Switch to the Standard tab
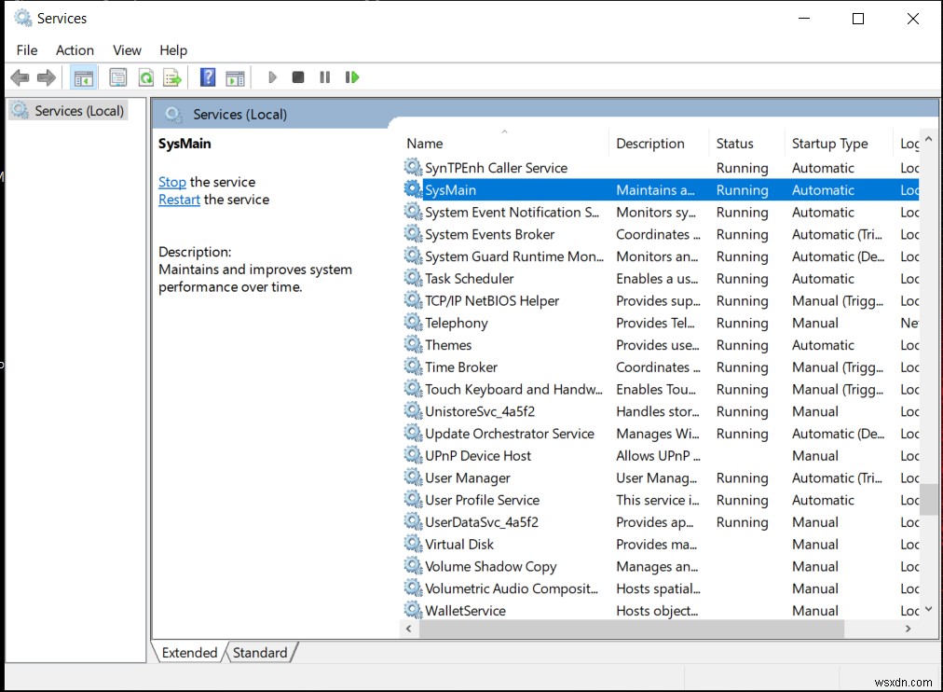The height and width of the screenshot is (692, 943). click(261, 653)
